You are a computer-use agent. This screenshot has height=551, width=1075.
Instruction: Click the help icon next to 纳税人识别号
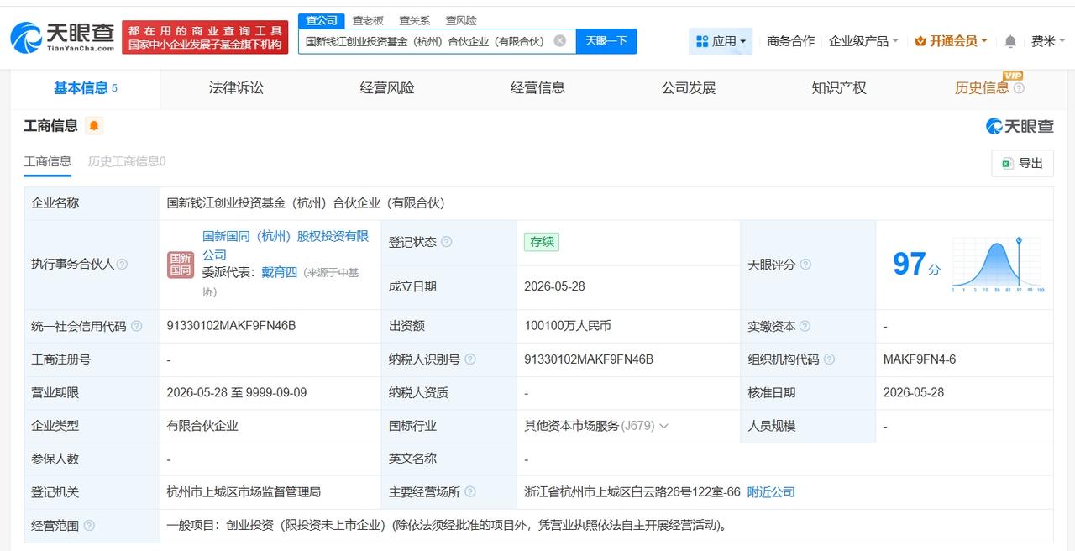(x=470, y=359)
